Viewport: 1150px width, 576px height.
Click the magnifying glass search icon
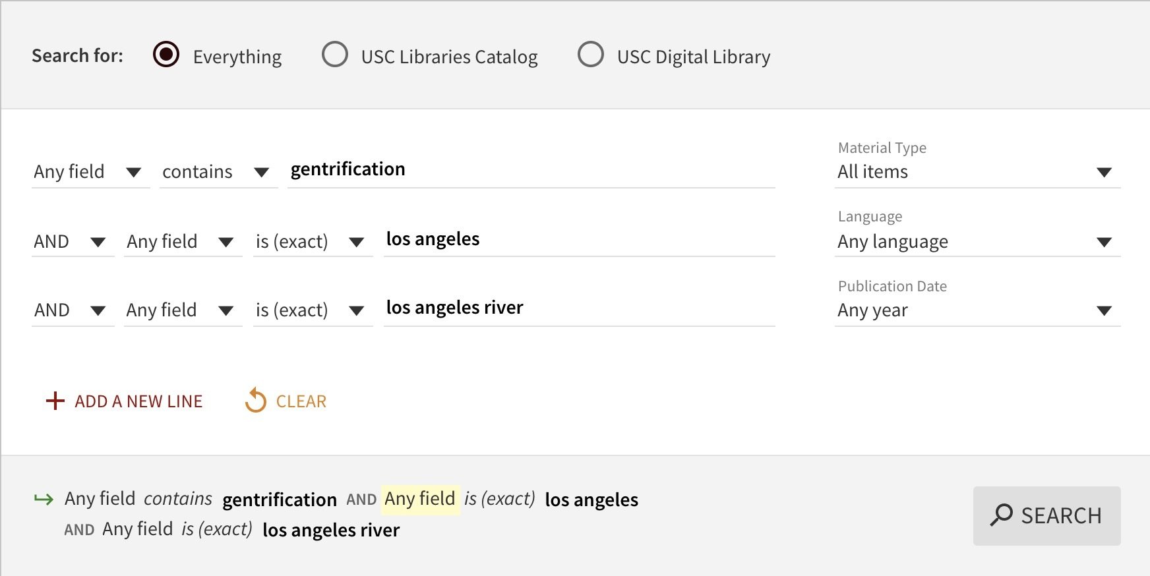pos(1002,515)
